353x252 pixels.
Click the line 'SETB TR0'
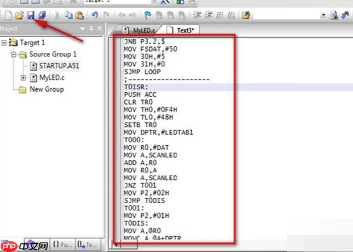coord(140,125)
